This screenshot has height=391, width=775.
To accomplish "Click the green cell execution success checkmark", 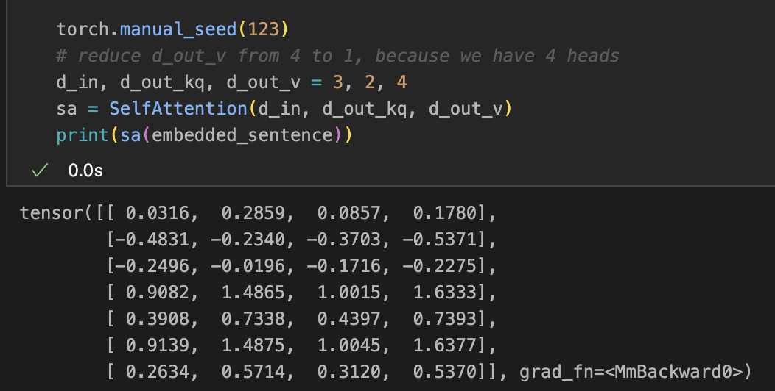I will (x=39, y=171).
